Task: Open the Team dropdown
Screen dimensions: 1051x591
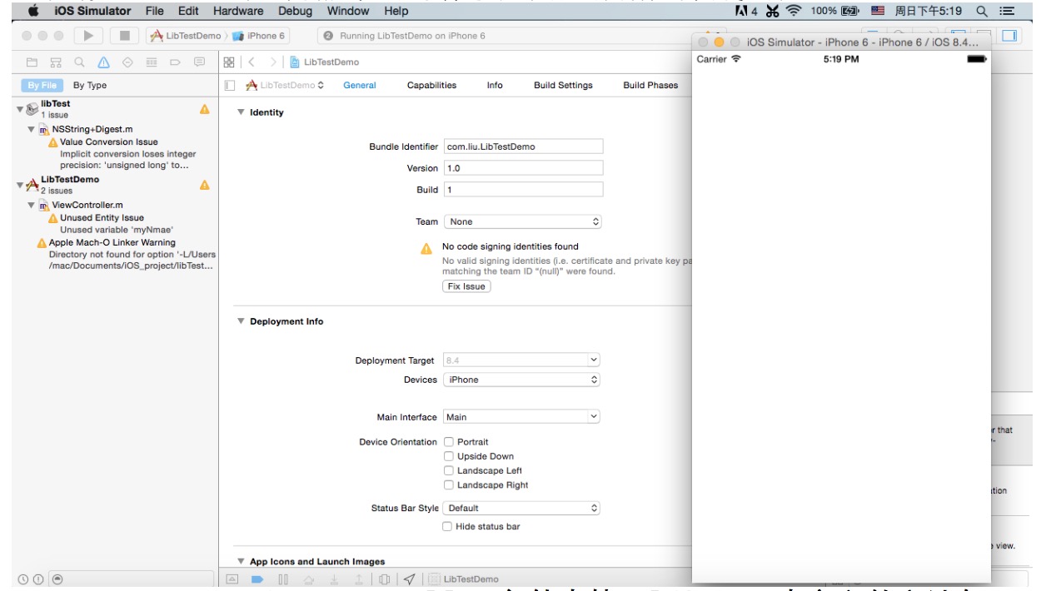Action: 522,221
